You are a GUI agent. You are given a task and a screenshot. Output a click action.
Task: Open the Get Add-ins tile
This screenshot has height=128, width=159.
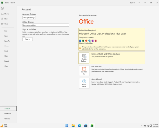click(x=84, y=71)
